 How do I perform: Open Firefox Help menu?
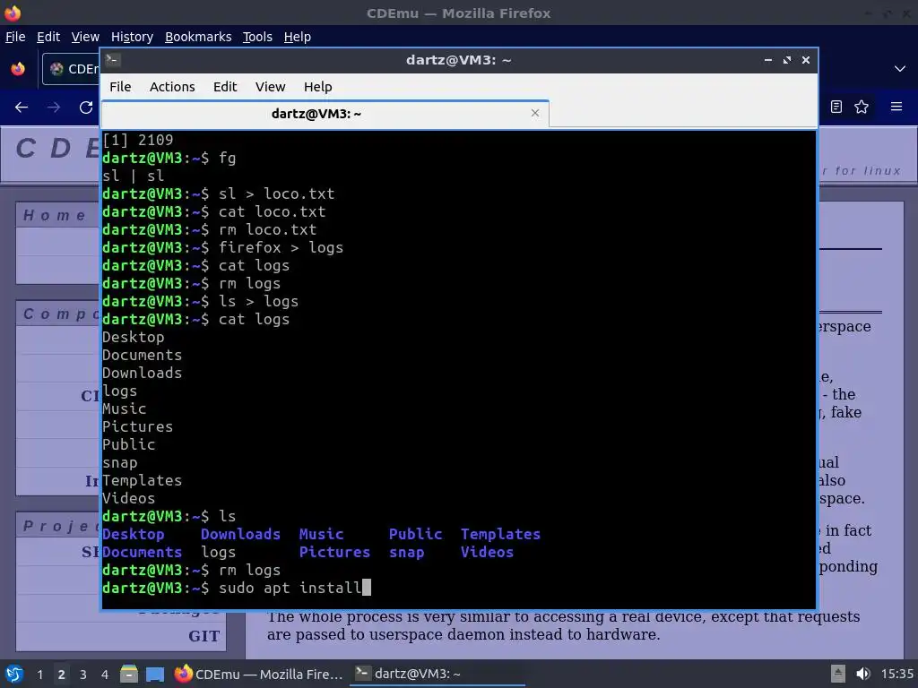298,37
